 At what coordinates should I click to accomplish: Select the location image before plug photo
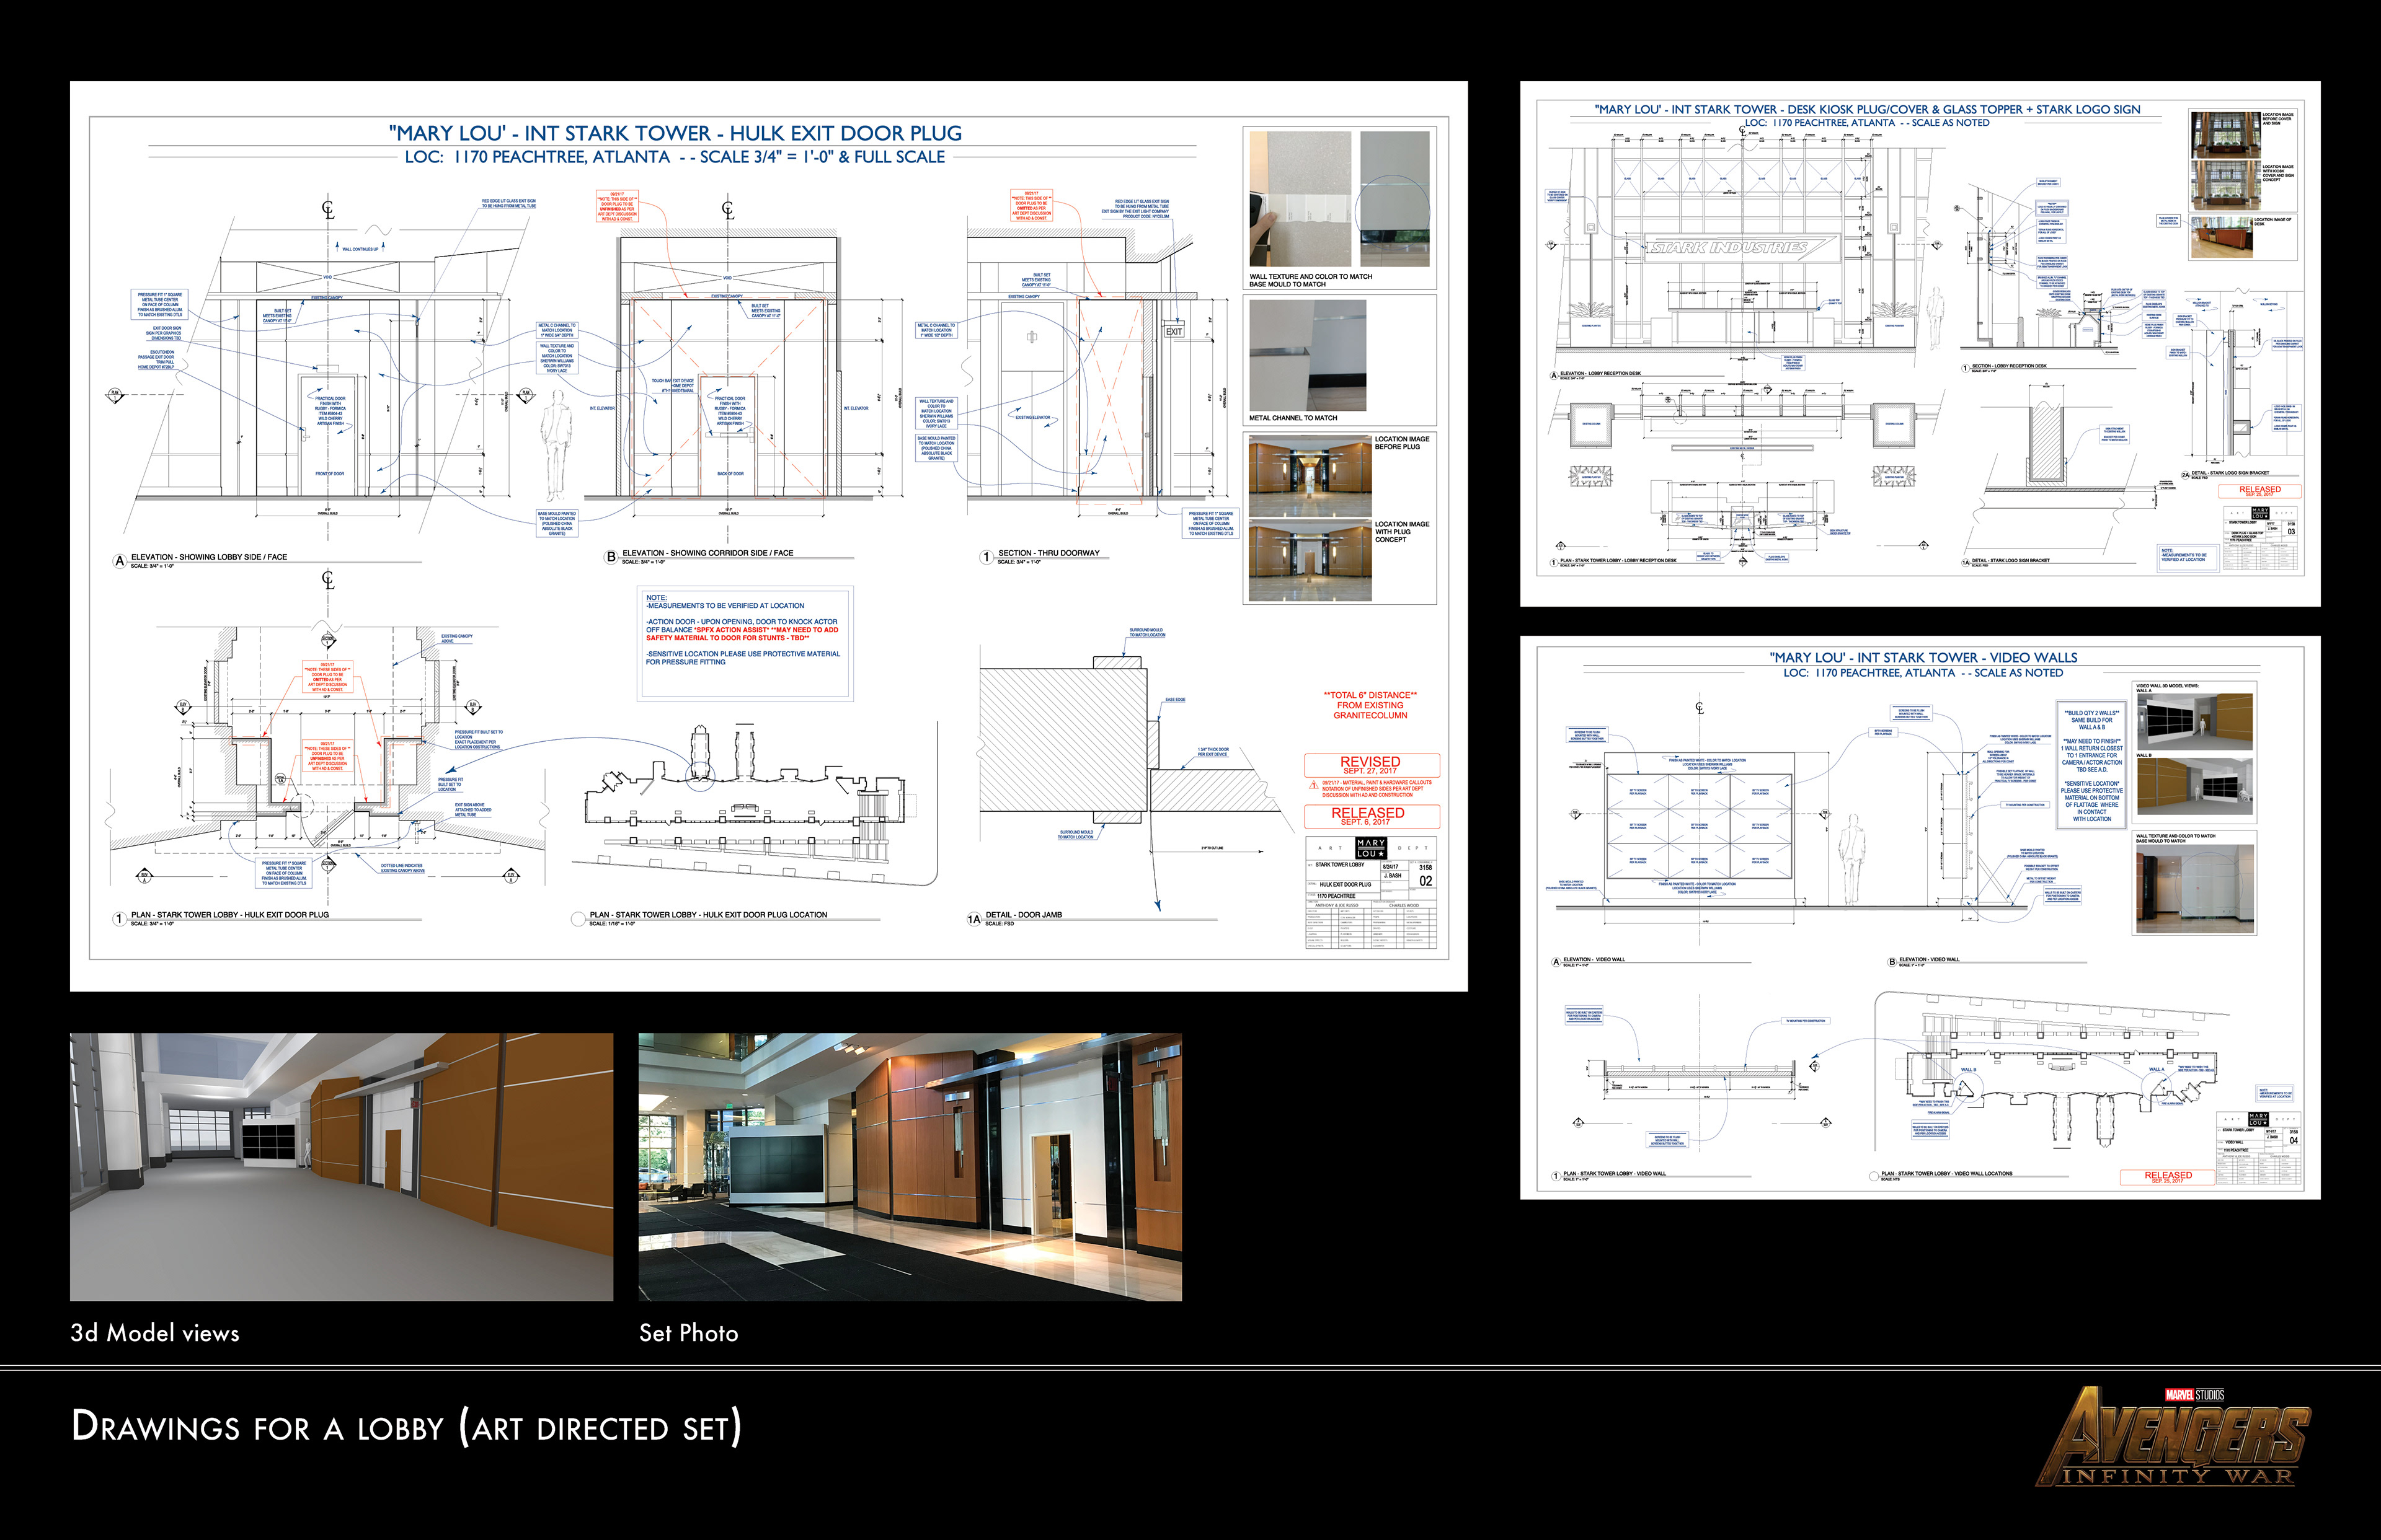[1310, 475]
